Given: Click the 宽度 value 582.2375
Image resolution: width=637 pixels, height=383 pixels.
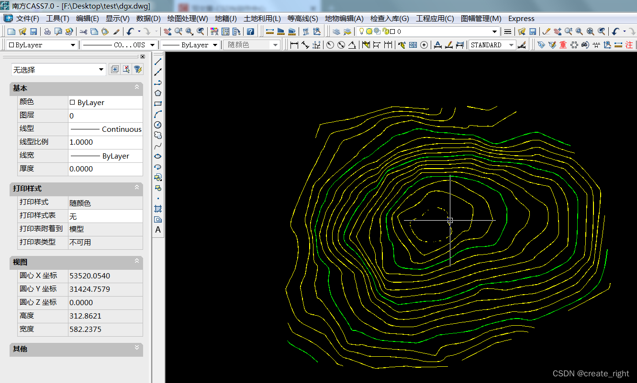Looking at the screenshot, I should click(105, 329).
